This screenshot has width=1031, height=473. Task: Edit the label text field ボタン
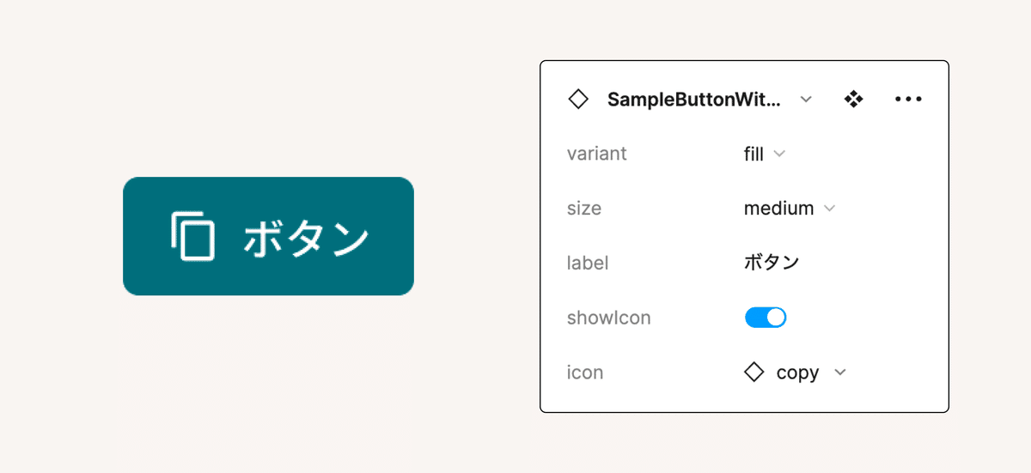[x=772, y=263]
